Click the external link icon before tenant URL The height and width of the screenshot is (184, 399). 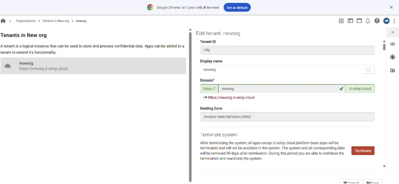[x=205, y=98]
